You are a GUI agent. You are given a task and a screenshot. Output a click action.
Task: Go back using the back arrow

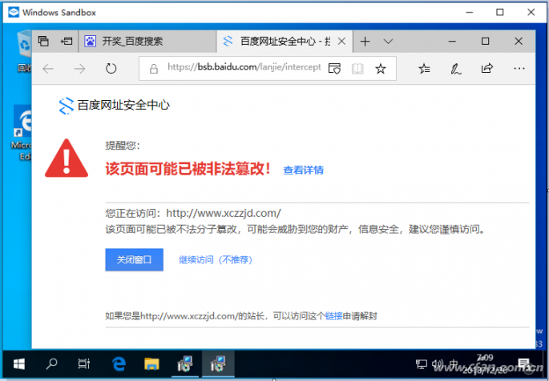pyautogui.click(x=48, y=69)
